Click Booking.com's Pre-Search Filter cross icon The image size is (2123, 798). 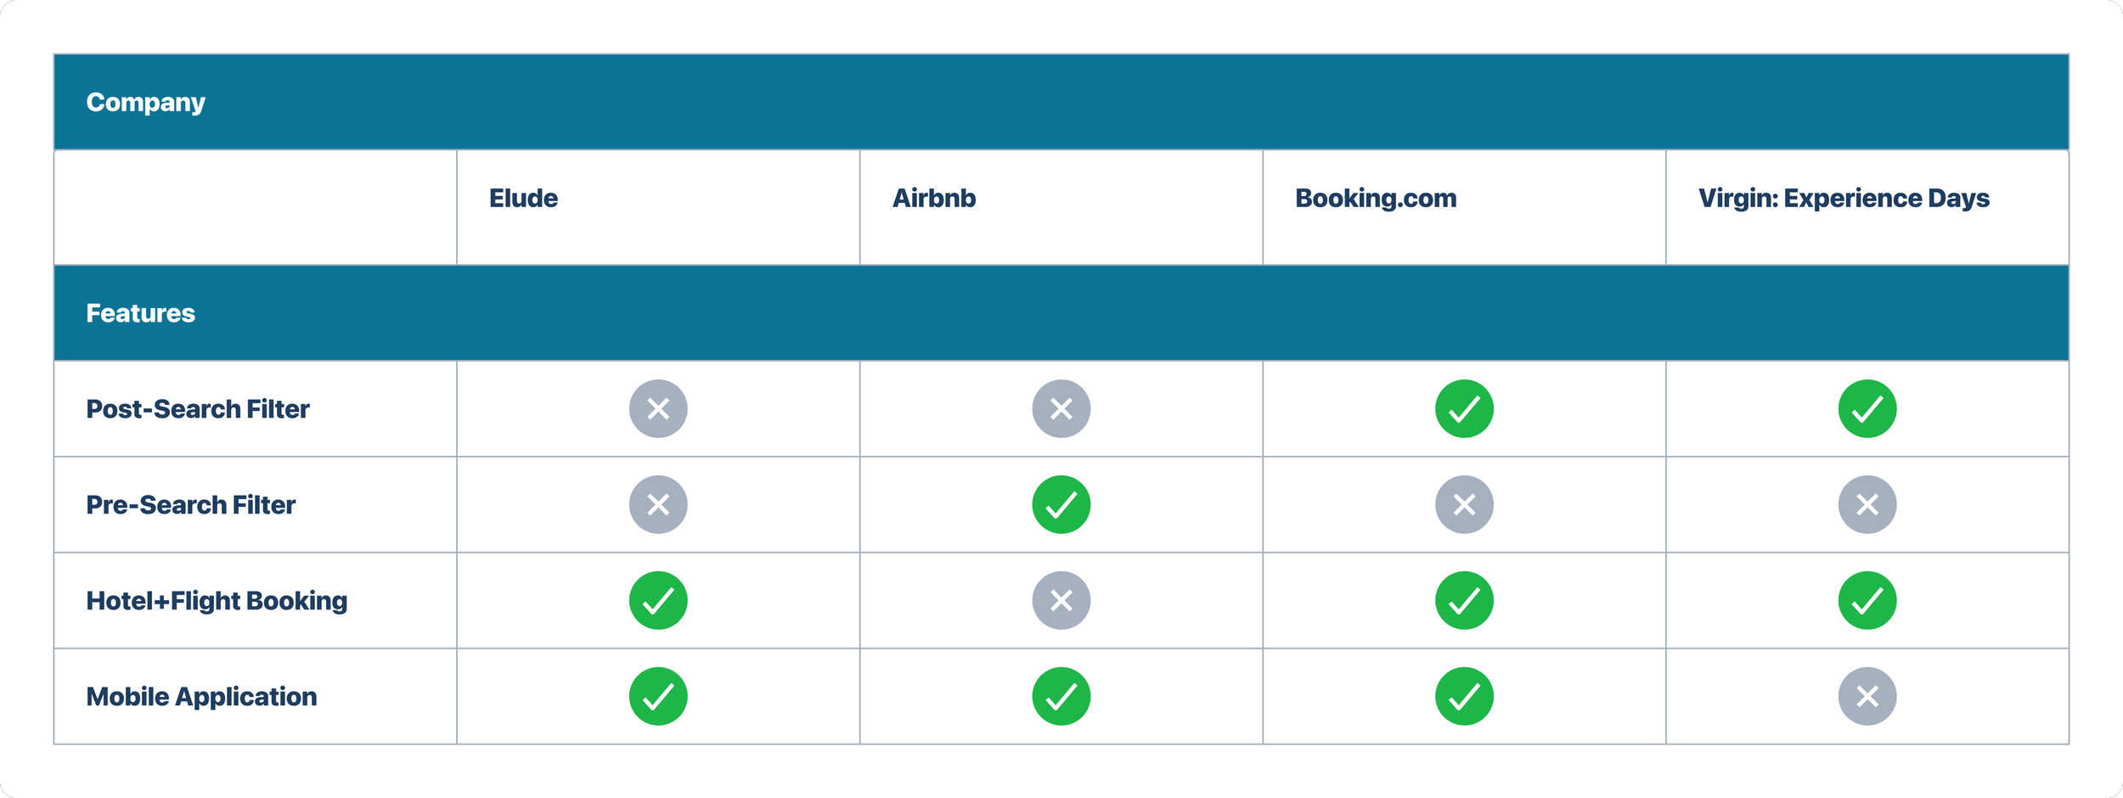(x=1464, y=504)
